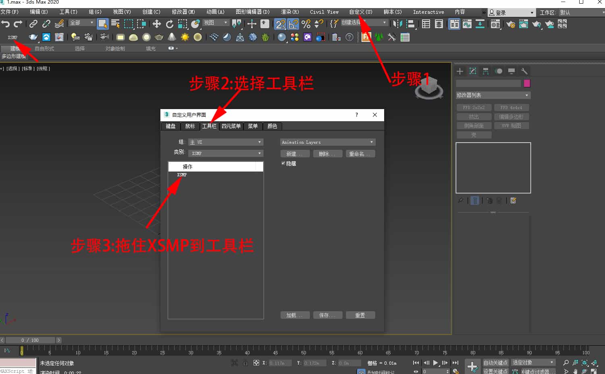The width and height of the screenshot is (605, 374).
Task: Click the 加载... button in dialog
Action: click(x=295, y=315)
